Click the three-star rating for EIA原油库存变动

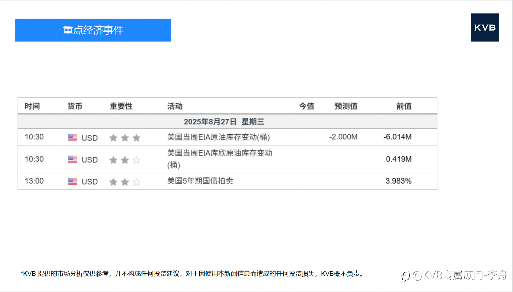tap(125, 138)
